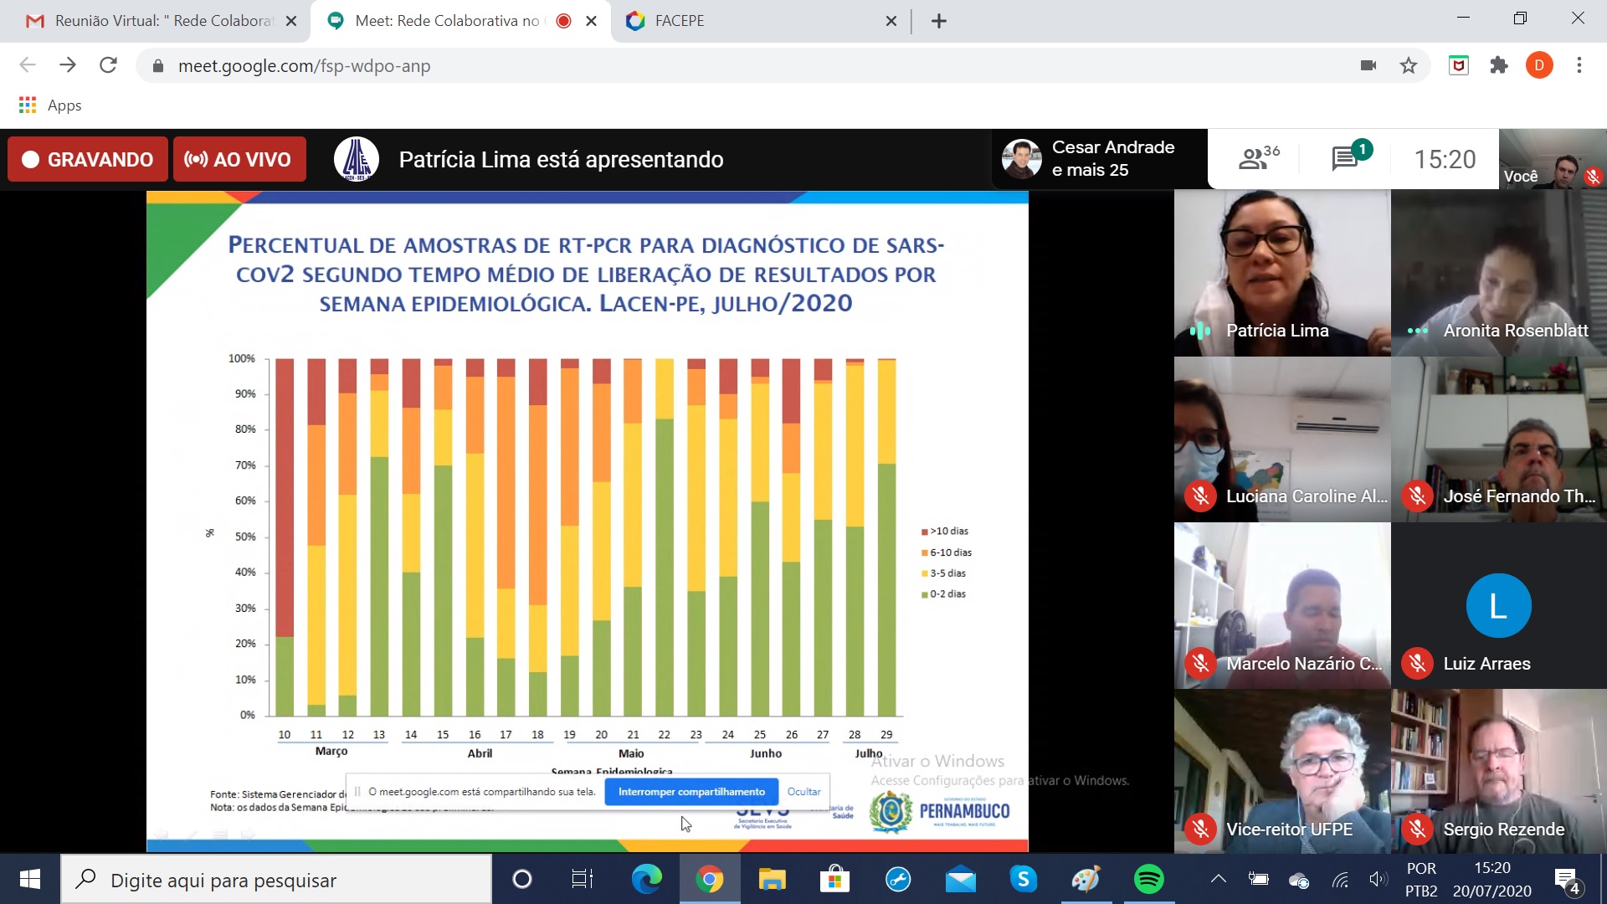
Task: Click muted mic icon on José Fernando
Action: pos(1417,496)
